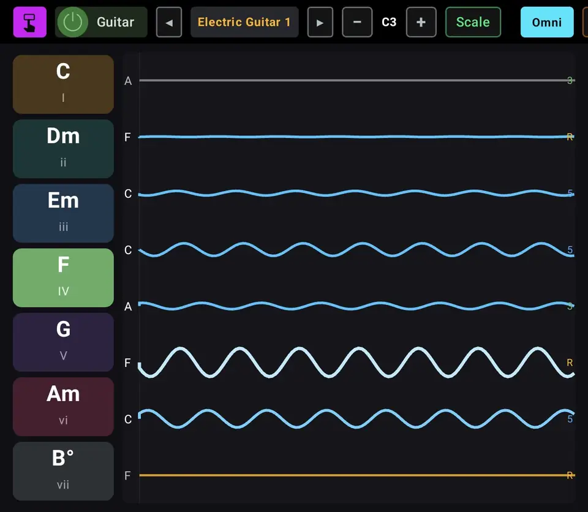
Task: Lower the octave with the minus button
Action: click(x=357, y=22)
